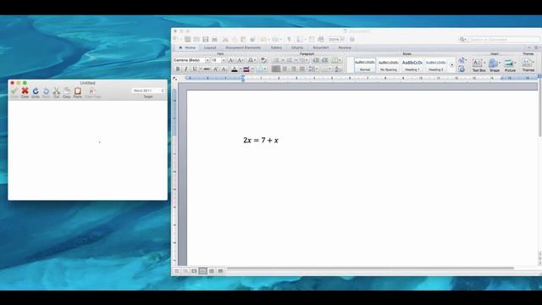Click Undo in the Untitled window
Screen dimensions: 542x305
tap(36, 92)
